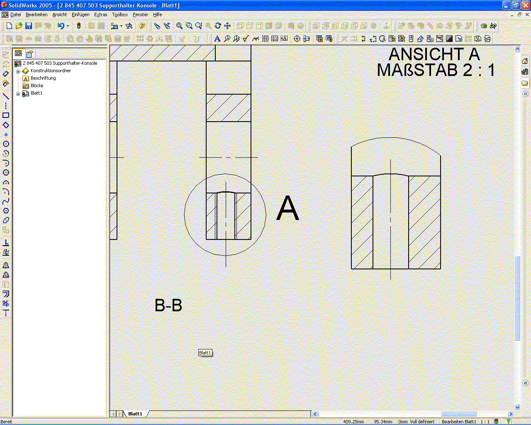This screenshot has height=425, width=531.
Task: Switch to FeatureManager design tree tab
Action: coord(18,54)
